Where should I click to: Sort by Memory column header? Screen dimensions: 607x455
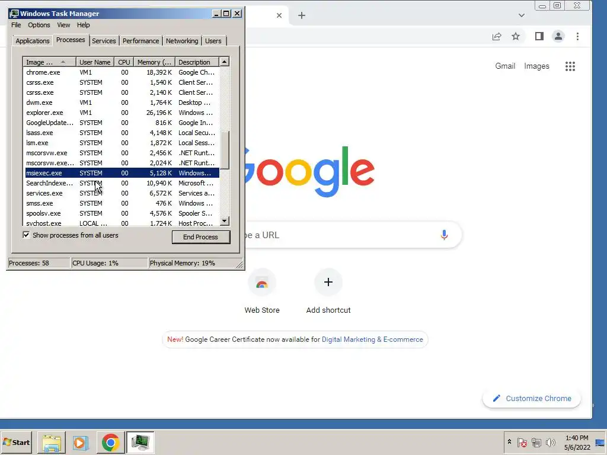point(155,62)
